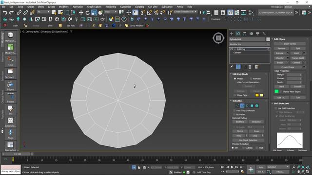The height and width of the screenshot is (175, 312).
Task: Click the Chamfer button
Action: (279, 58)
